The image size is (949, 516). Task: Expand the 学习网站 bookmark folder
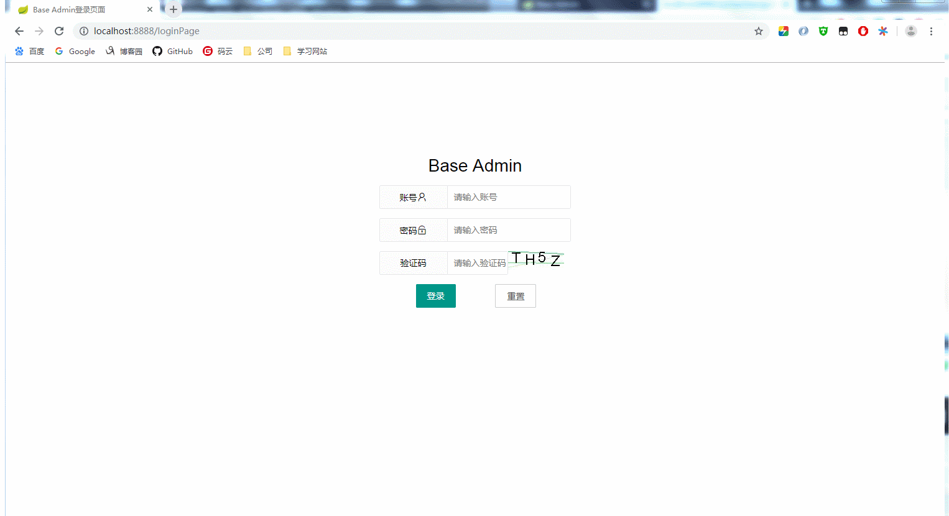click(305, 51)
